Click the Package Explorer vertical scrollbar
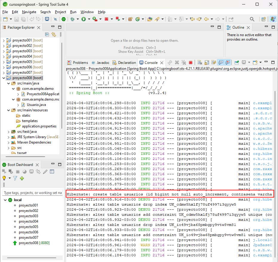Viewport: 278px width, 262px height. 62,86
